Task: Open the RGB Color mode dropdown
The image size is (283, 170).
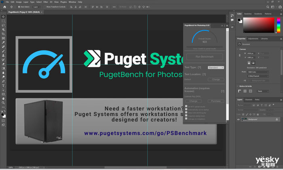Action: 258,72
